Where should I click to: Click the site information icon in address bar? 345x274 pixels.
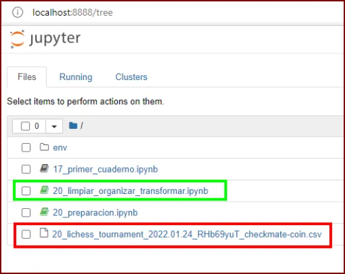[18, 12]
